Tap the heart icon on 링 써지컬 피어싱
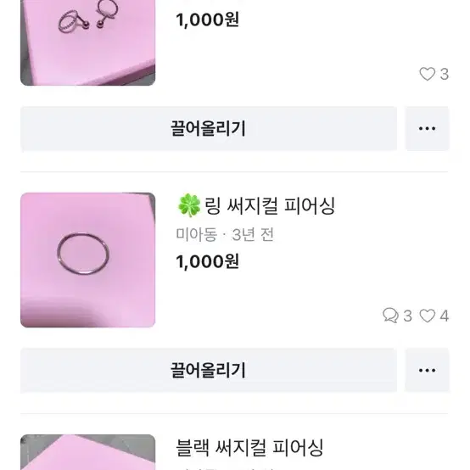 tap(427, 316)
